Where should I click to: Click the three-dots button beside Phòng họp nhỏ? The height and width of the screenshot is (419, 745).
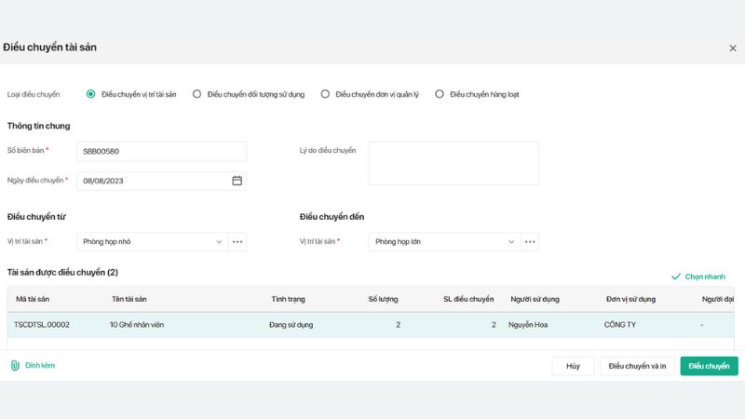pos(238,242)
